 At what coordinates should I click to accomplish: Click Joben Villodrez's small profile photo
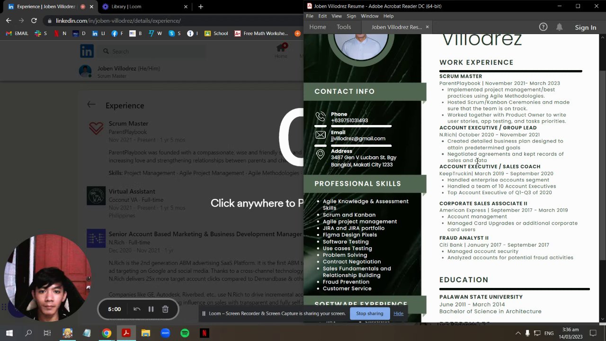coord(85,72)
